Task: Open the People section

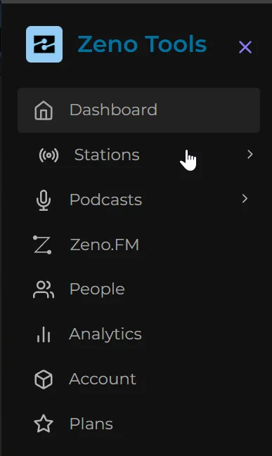Action: coord(97,289)
